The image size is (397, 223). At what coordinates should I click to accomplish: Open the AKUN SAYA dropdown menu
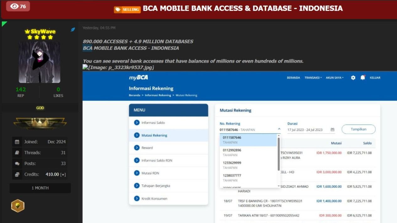pyautogui.click(x=335, y=78)
